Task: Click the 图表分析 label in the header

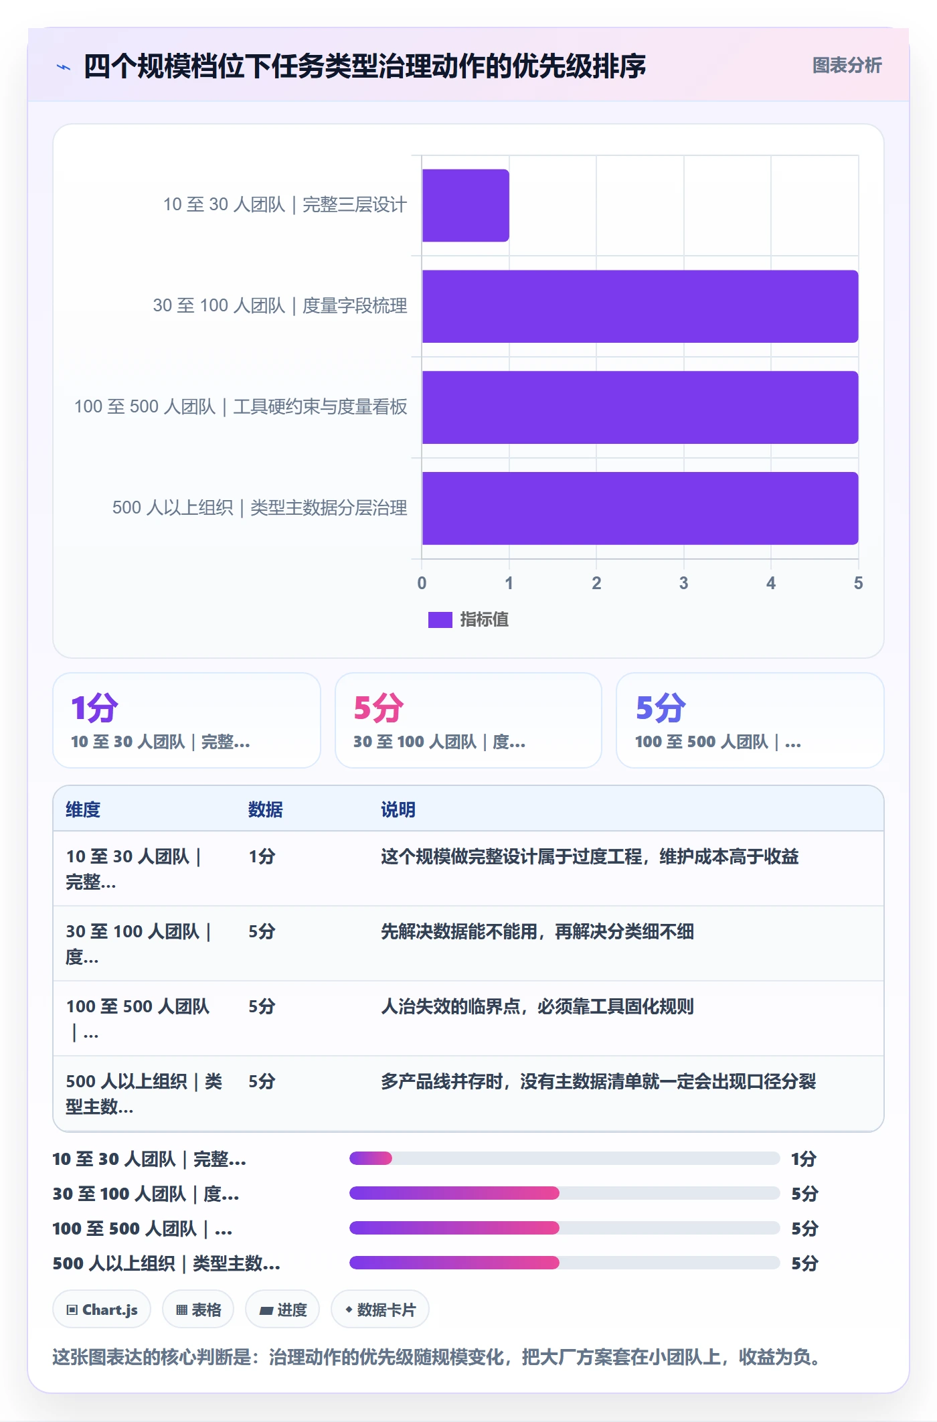Action: (847, 66)
